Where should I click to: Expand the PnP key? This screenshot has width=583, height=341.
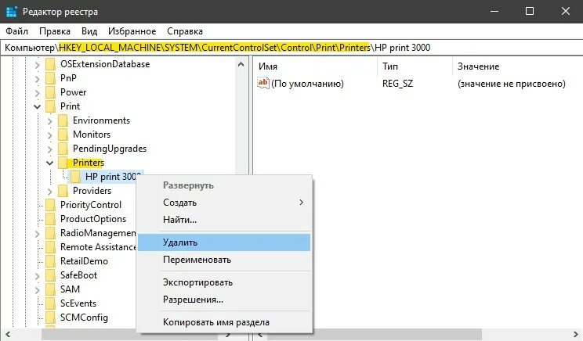click(x=37, y=80)
